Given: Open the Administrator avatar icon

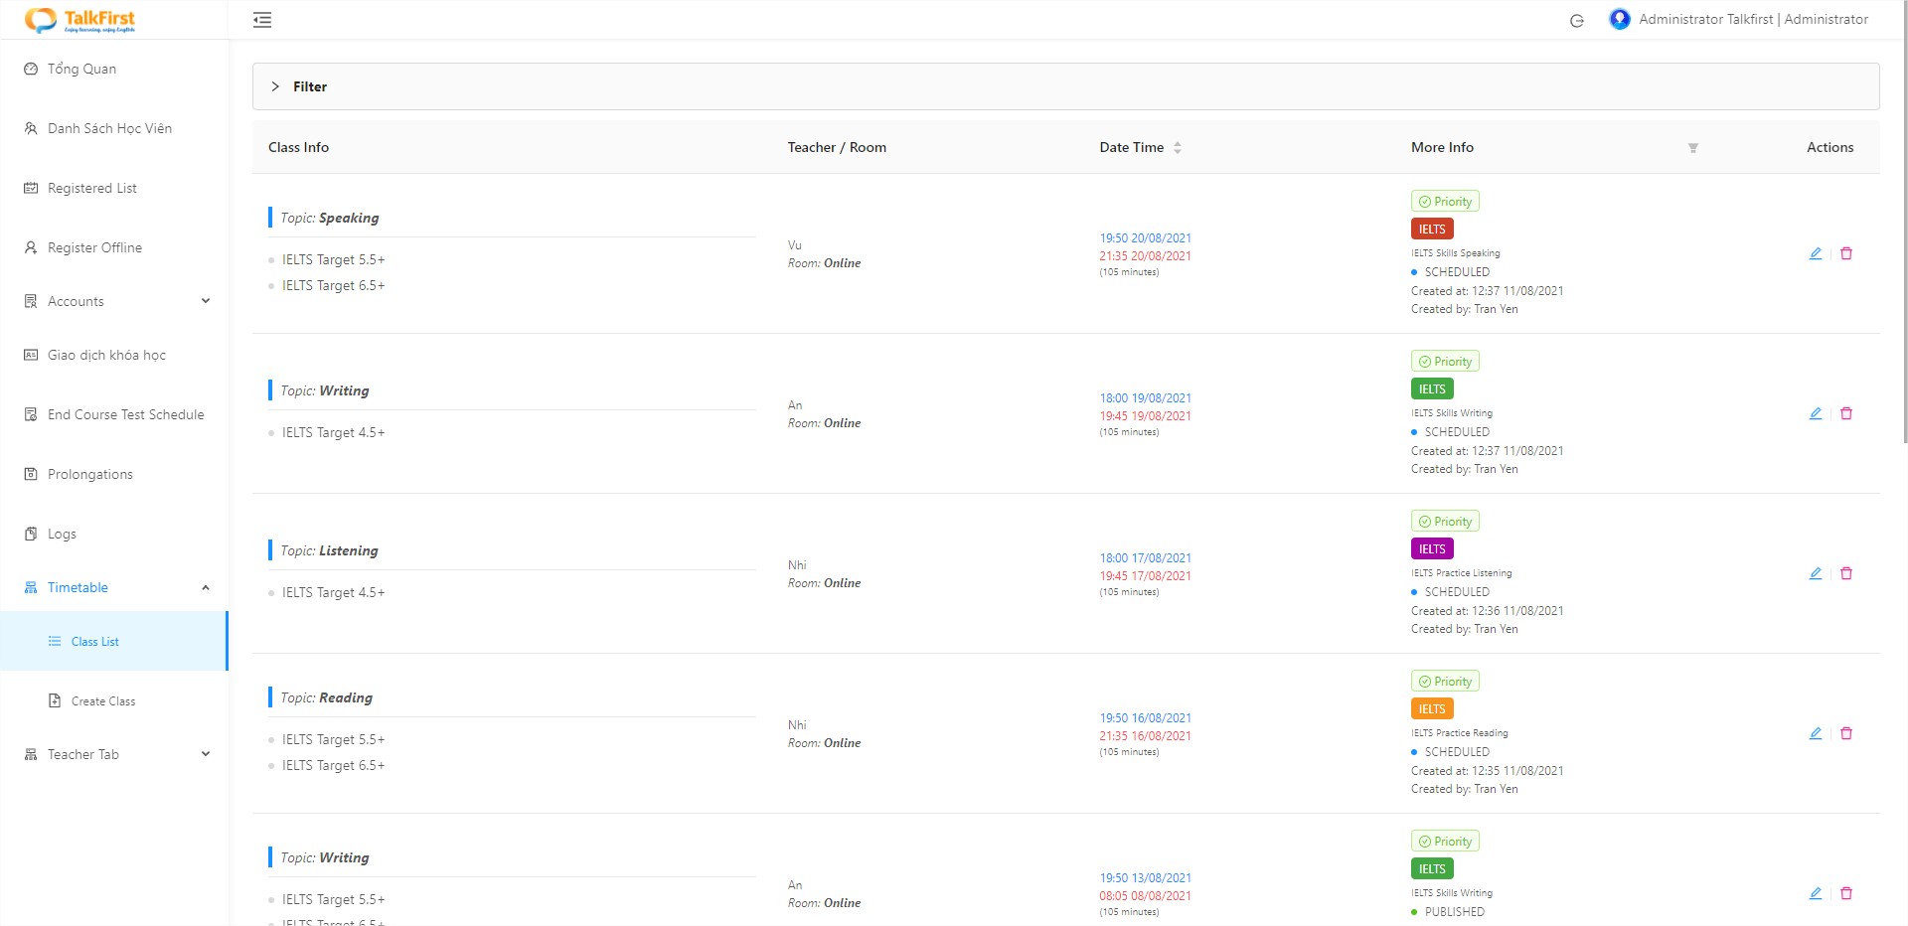Looking at the screenshot, I should 1620,19.
